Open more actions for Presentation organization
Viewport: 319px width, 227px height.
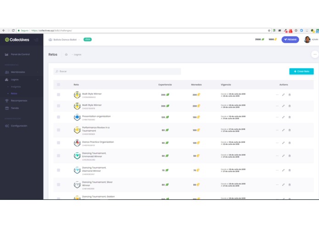click(x=277, y=117)
